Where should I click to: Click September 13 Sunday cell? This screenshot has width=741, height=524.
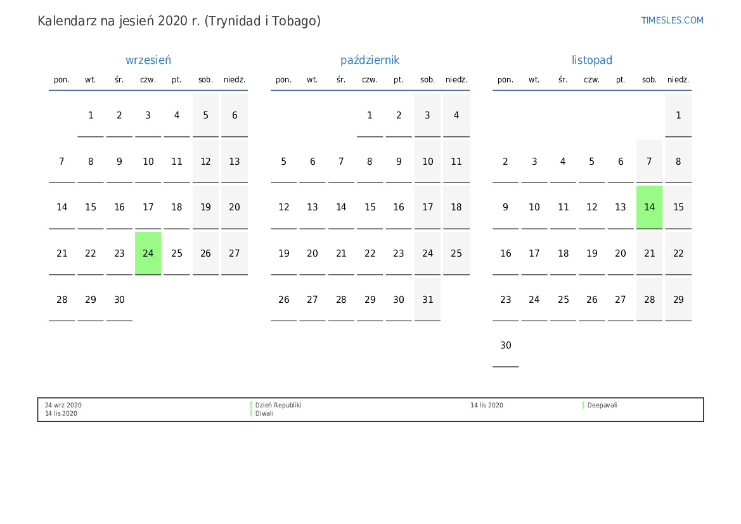point(235,162)
